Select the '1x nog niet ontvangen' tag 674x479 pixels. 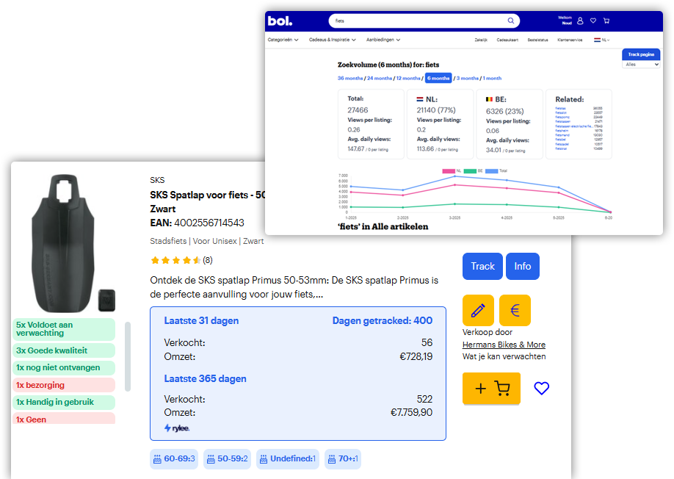click(x=64, y=367)
